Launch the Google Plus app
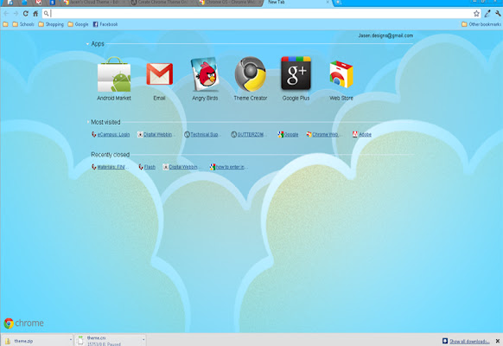The width and height of the screenshot is (503, 346). pyautogui.click(x=296, y=79)
